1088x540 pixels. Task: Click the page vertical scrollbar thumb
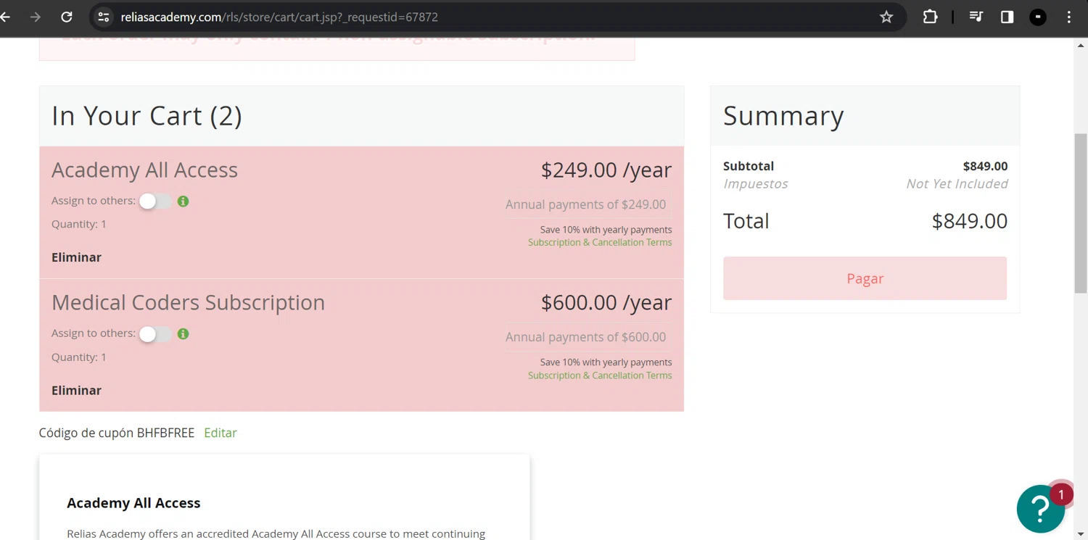coord(1081,214)
